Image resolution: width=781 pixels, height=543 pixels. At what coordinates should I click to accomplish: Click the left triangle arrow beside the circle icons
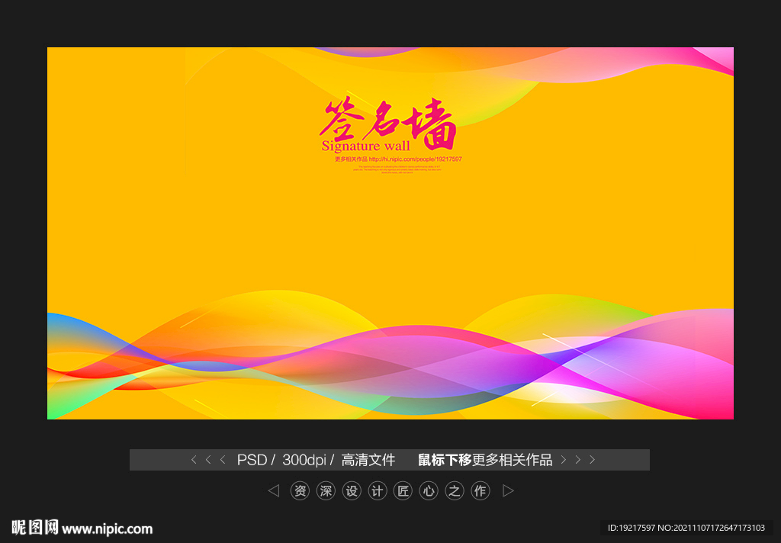[x=274, y=490]
